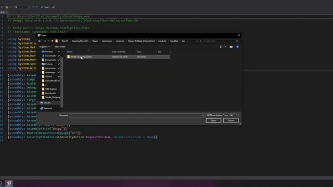Expand the File name history dropdown
This screenshot has height=187, width=333.
pyautogui.click(x=202, y=115)
